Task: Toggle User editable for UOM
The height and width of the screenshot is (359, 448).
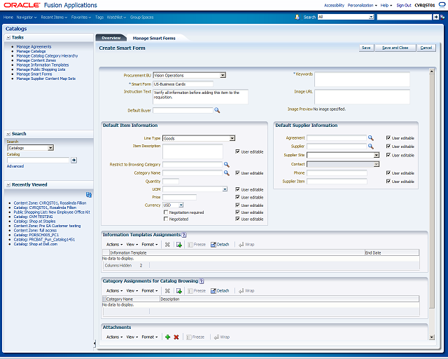Action: (x=237, y=189)
